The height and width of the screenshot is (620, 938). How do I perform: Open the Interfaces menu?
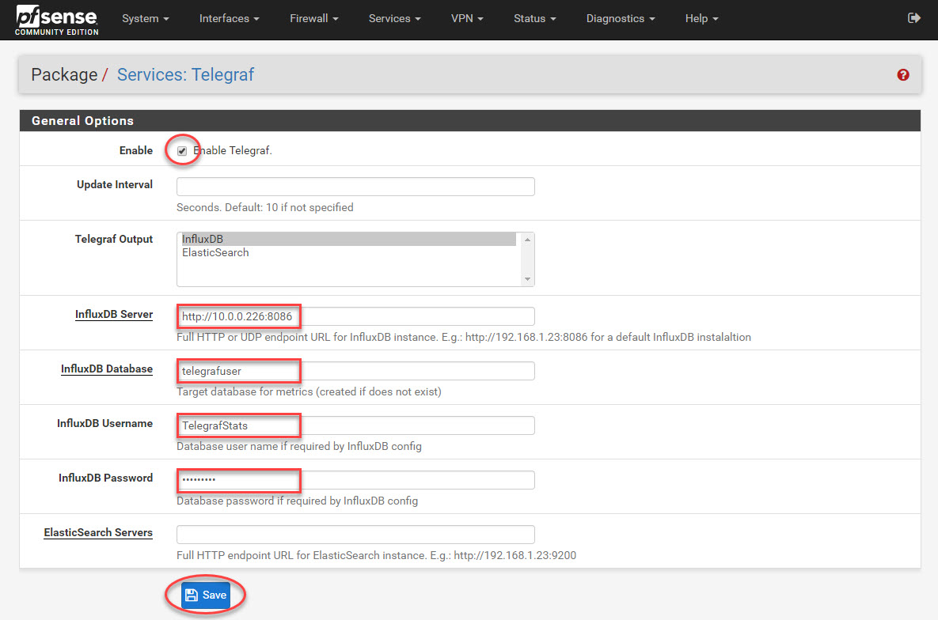[x=229, y=18]
